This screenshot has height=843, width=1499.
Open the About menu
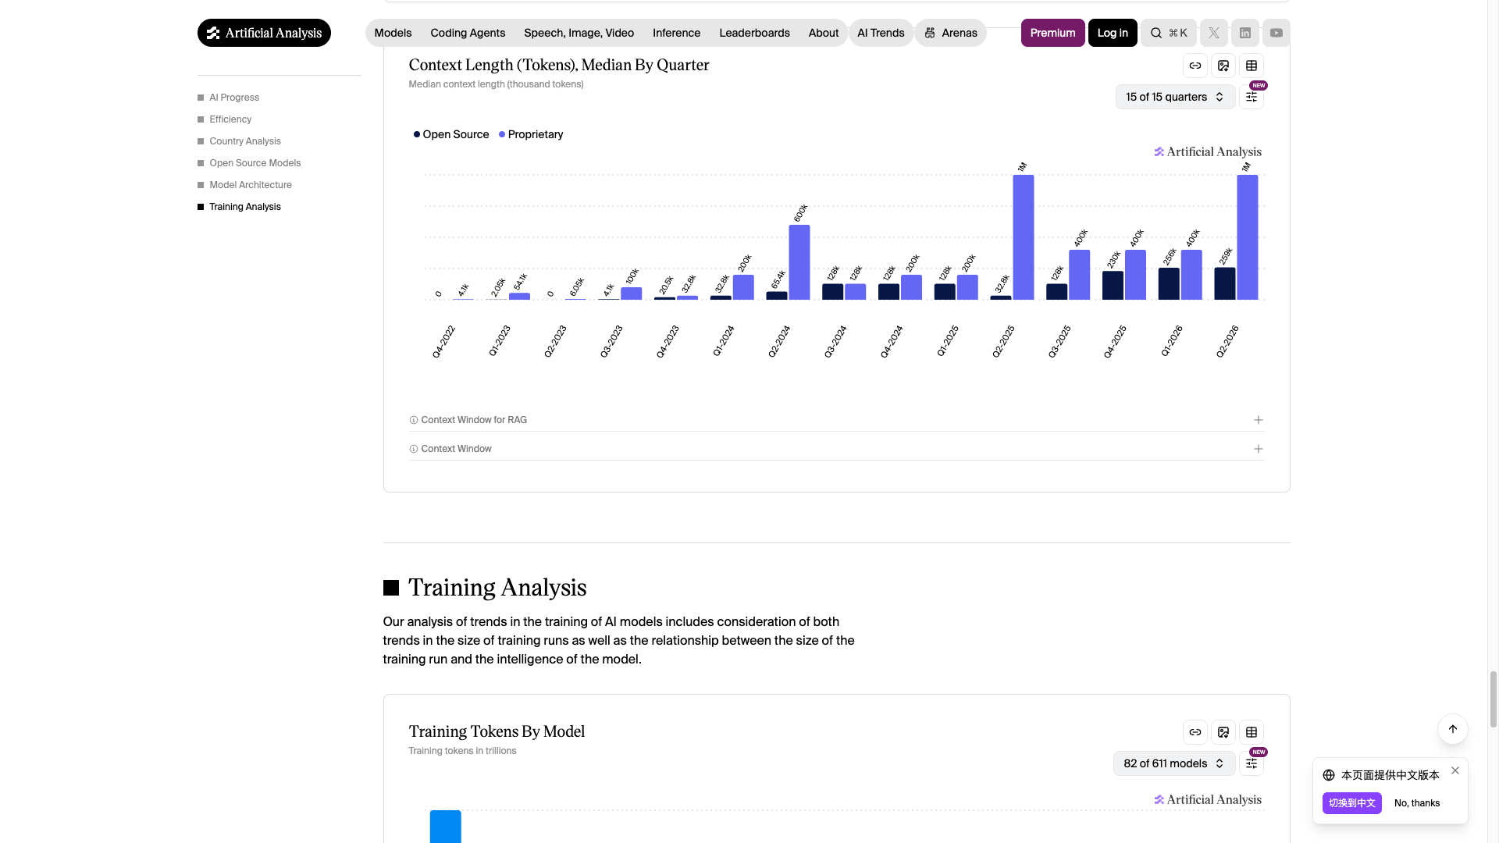(x=823, y=33)
